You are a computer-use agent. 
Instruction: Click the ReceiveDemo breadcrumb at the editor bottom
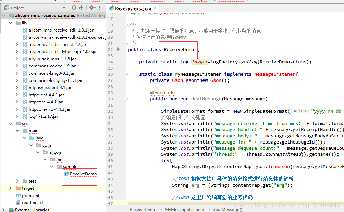pos(143,209)
